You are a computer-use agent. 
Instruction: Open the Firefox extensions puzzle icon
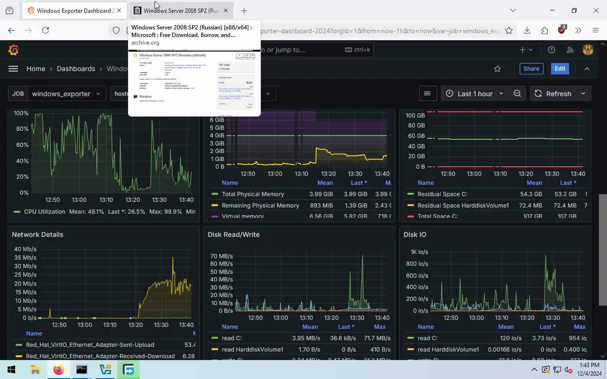544,30
